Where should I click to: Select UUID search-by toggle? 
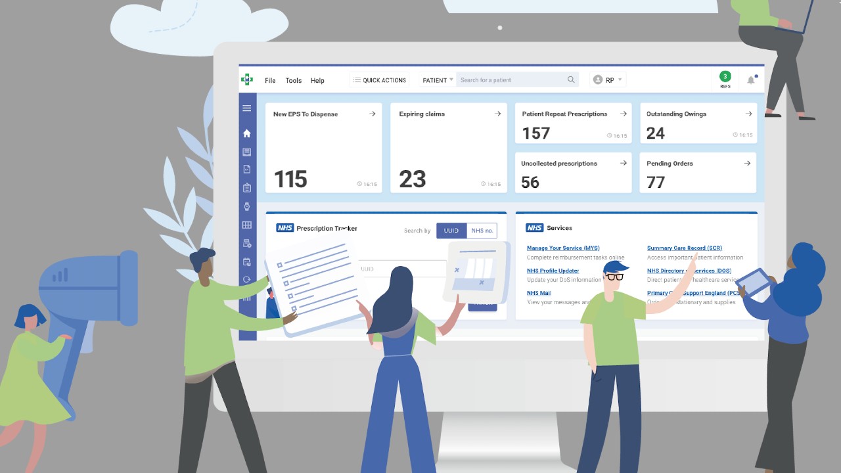pos(451,231)
